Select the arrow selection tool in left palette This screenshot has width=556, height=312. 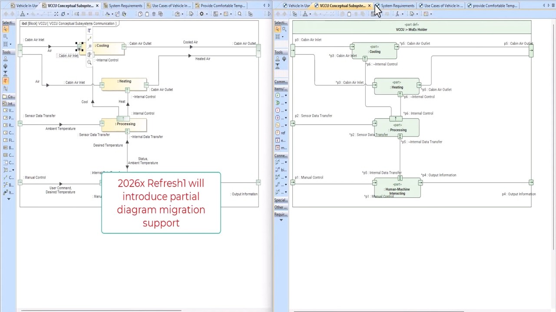6,29
